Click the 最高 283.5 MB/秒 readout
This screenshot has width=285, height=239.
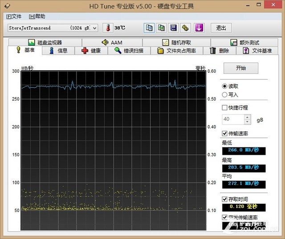click(x=244, y=168)
